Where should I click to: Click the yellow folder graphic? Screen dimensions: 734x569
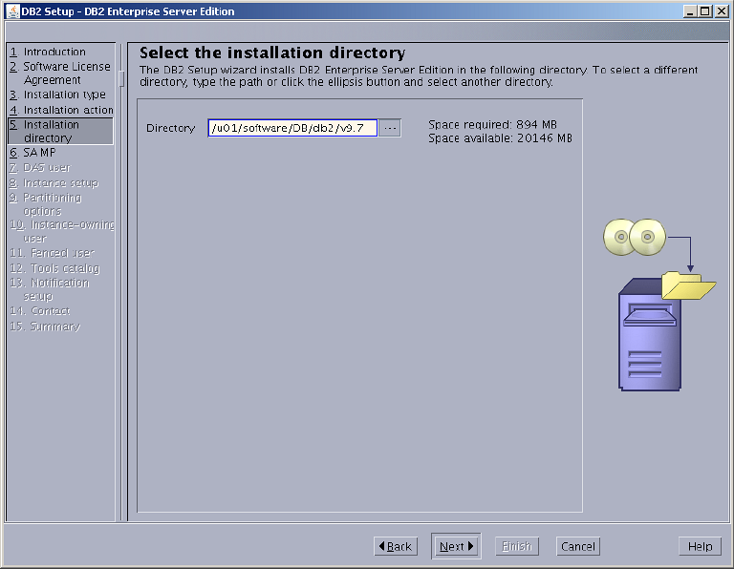[x=688, y=285]
